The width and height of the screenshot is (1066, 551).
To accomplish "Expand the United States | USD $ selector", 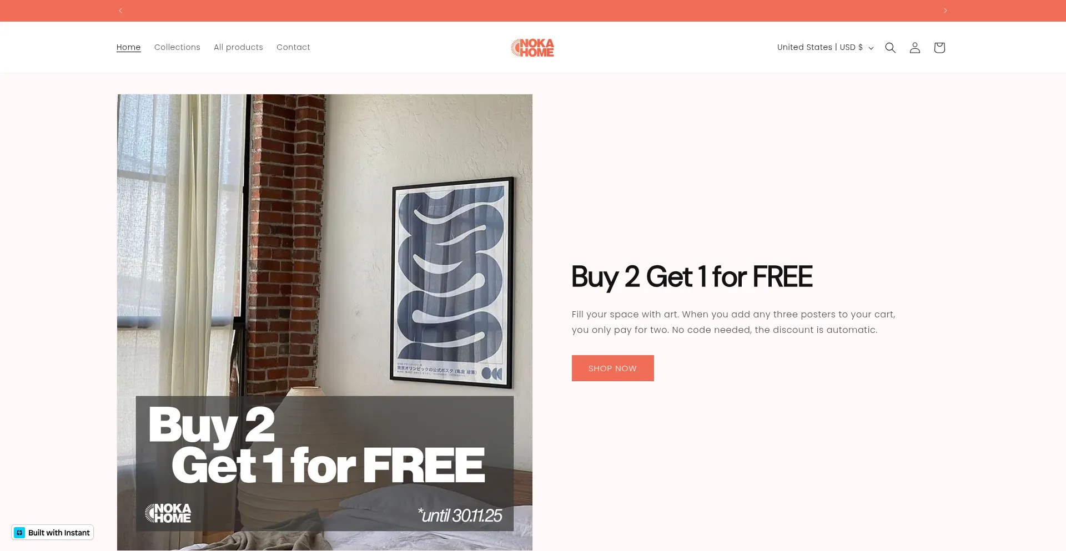I will click(825, 48).
